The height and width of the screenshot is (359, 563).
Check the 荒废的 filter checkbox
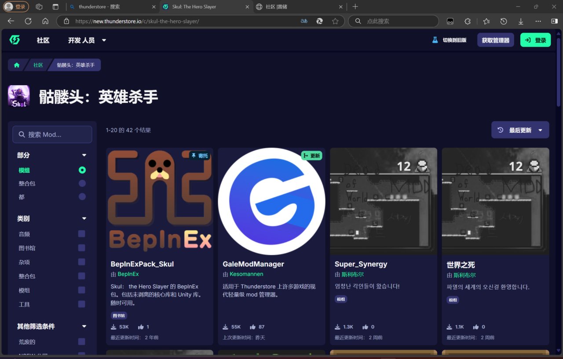click(x=81, y=341)
